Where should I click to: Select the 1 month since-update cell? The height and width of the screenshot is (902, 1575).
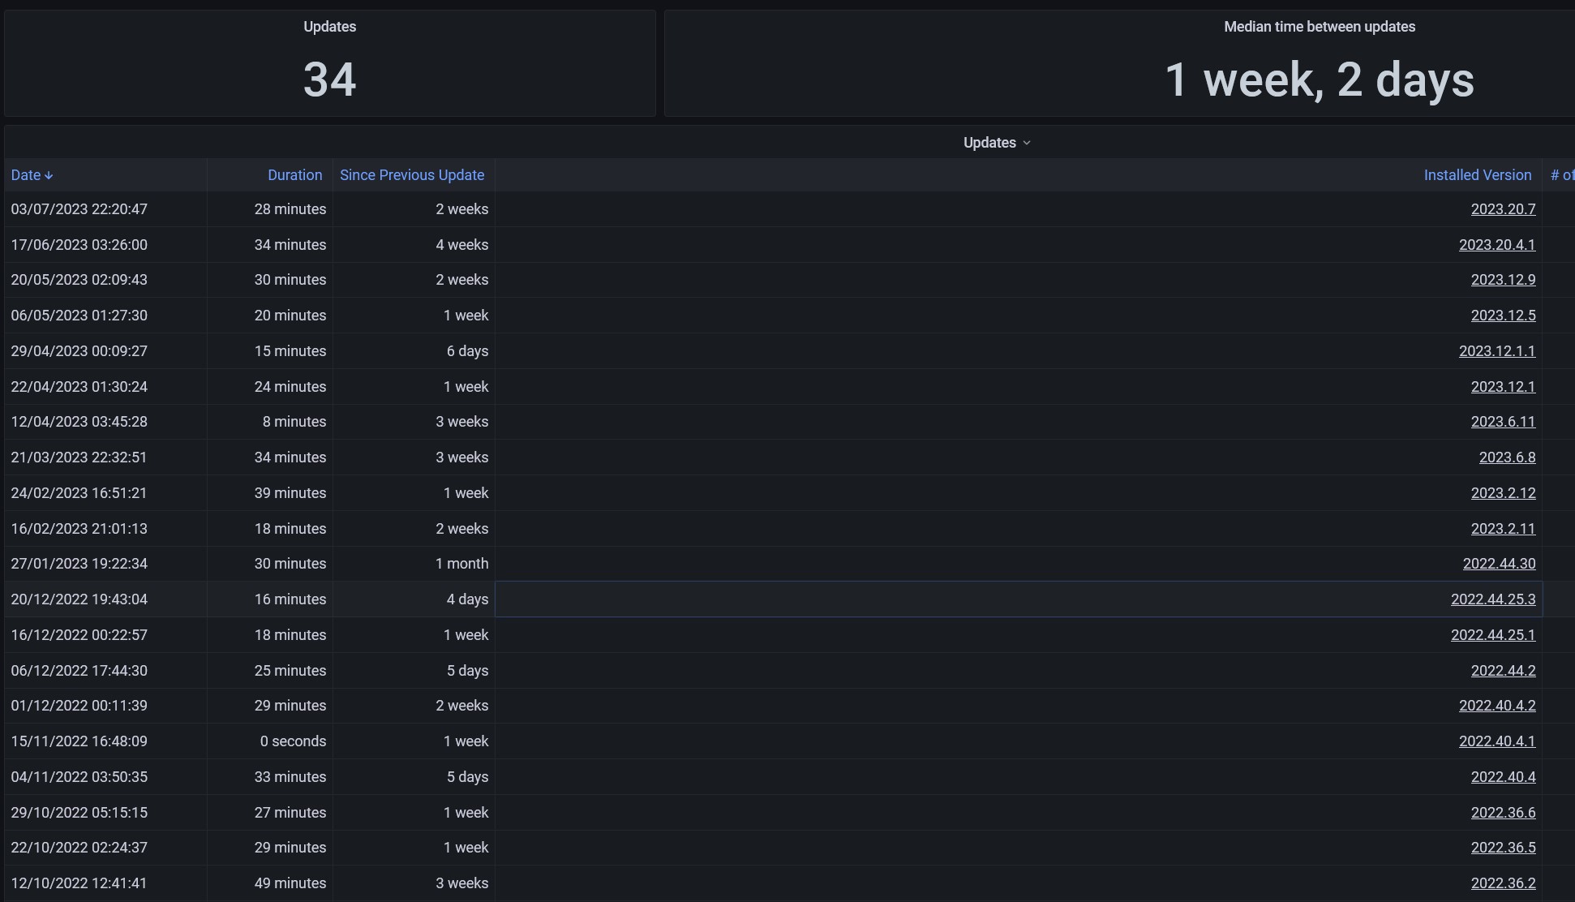461,564
